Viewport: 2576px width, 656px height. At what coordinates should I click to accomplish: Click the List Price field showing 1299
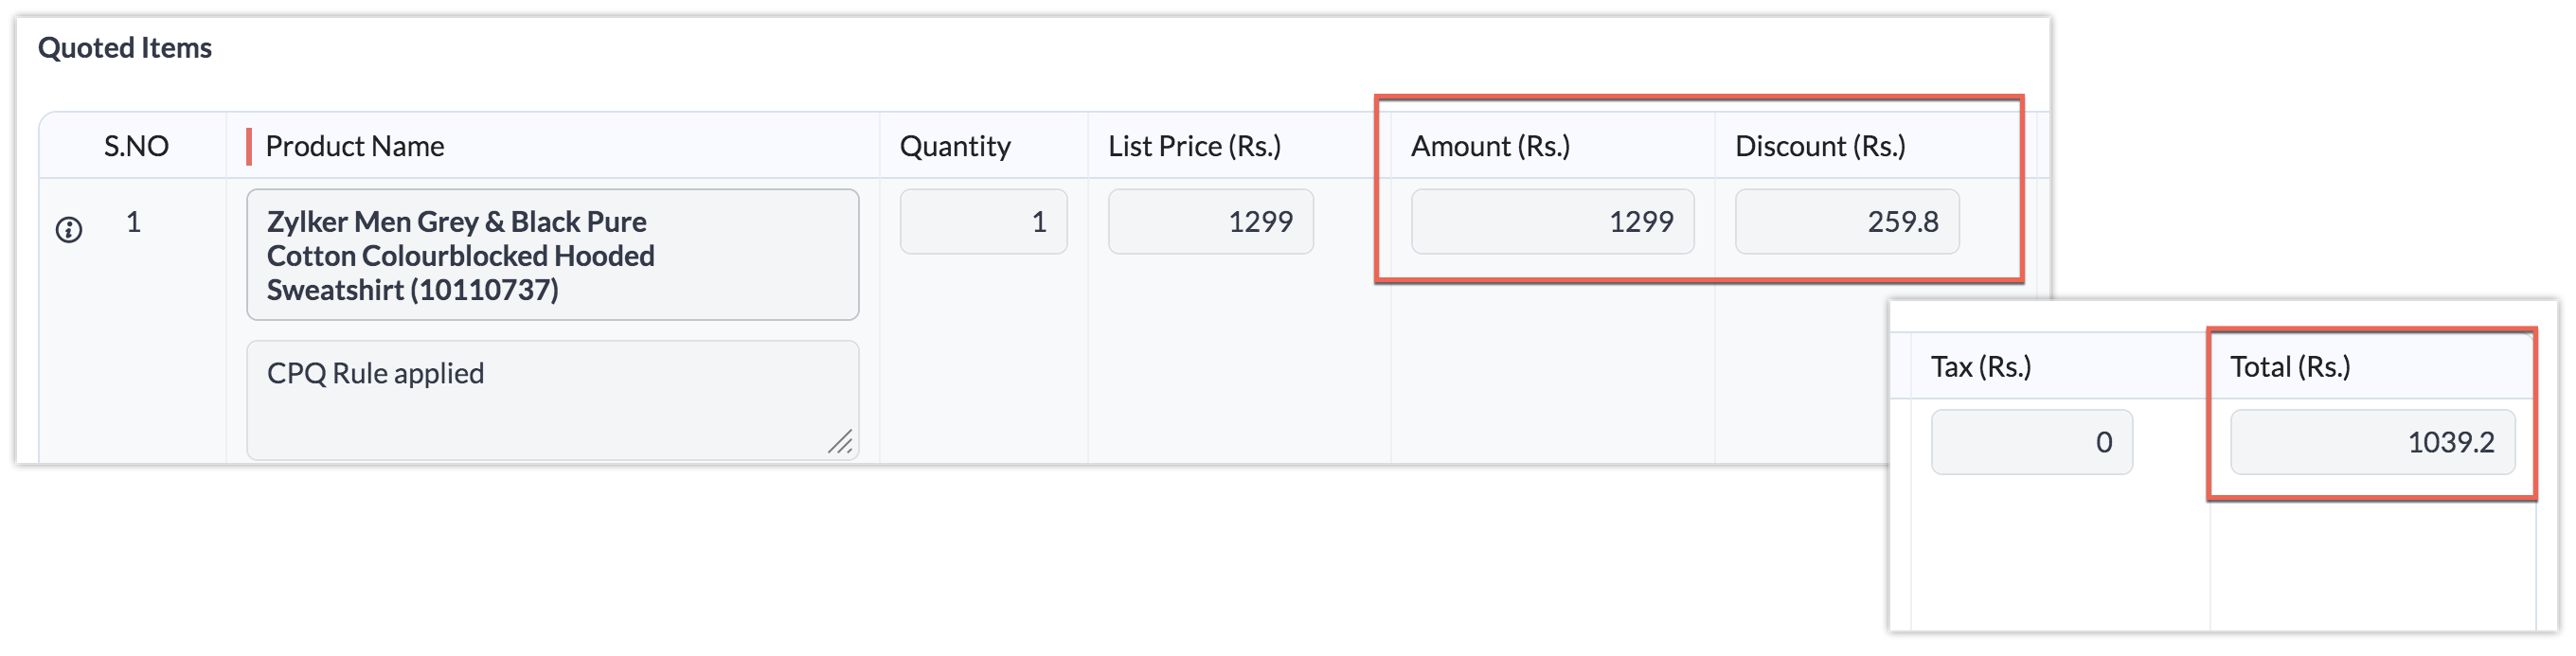tap(1210, 222)
